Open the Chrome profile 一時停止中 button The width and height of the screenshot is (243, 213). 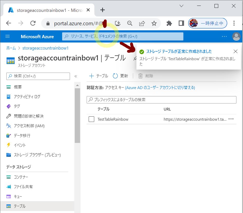[208, 23]
